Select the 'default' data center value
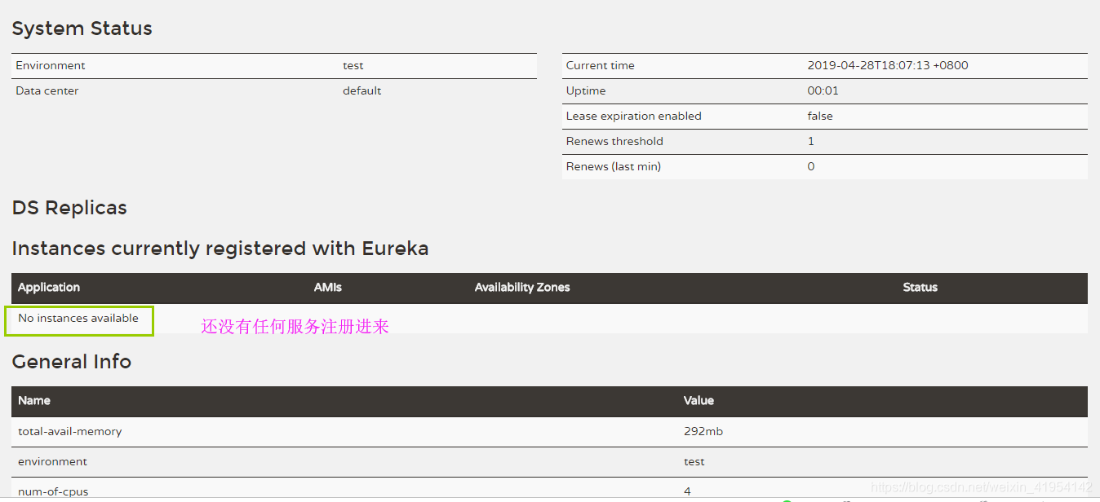Image resolution: width=1100 pixels, height=502 pixels. 361,91
